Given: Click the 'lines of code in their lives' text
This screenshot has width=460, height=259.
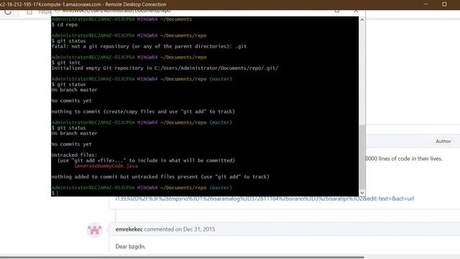Looking at the screenshot, I should pos(410,158).
